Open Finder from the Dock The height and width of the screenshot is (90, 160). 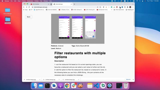click(34, 85)
